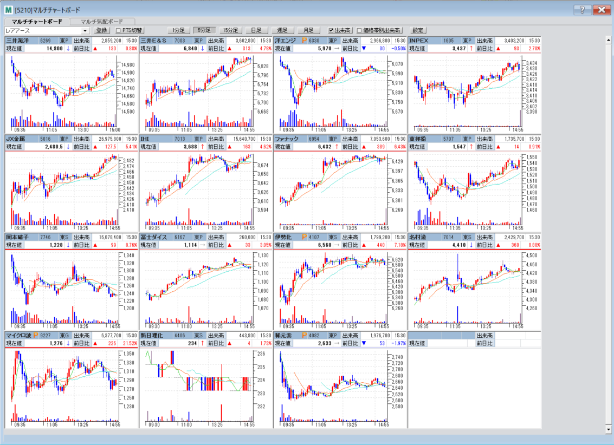The height and width of the screenshot is (445, 614).
Task: Open help with the question mark button
Action: [582, 10]
